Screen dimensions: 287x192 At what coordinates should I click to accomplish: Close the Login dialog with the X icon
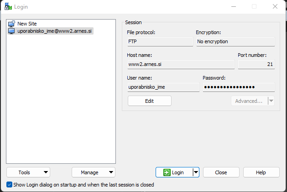275,6
